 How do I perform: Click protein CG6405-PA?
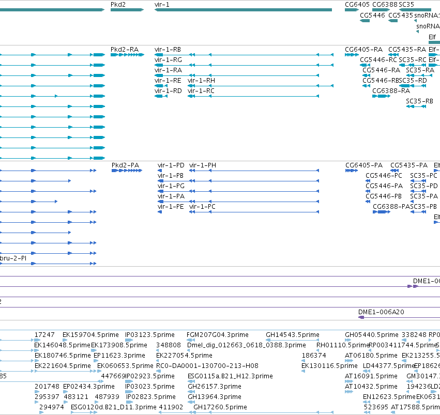click(364, 165)
